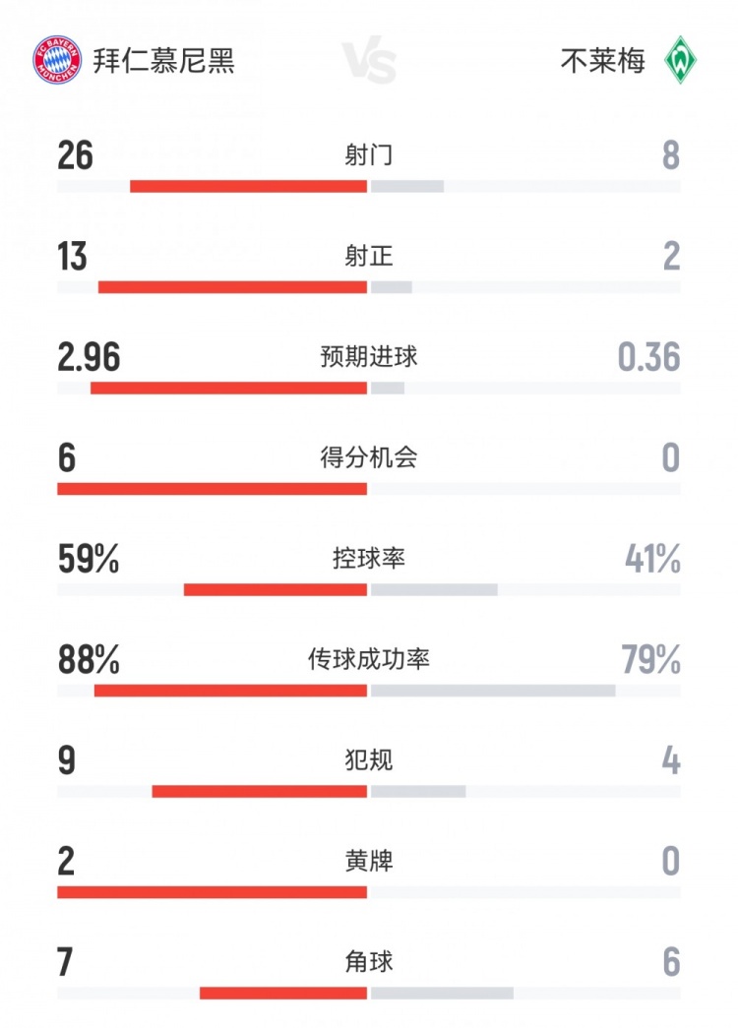Click the VS icon between teams
This screenshot has width=738, height=1028.
tap(369, 61)
